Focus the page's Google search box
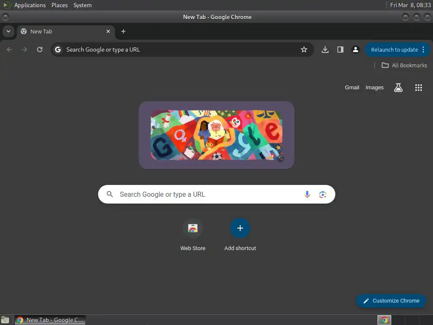 pos(216,194)
